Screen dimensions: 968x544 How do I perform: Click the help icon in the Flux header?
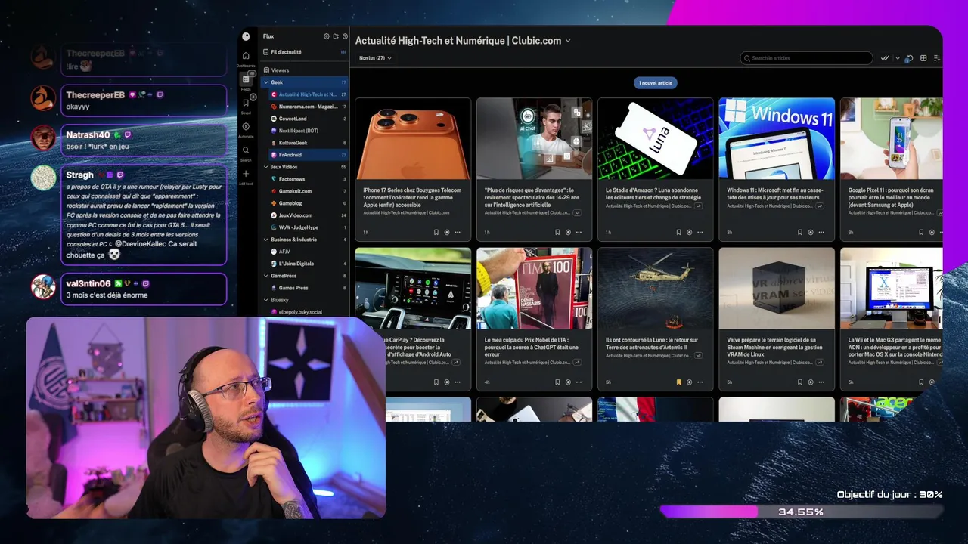[x=346, y=36]
